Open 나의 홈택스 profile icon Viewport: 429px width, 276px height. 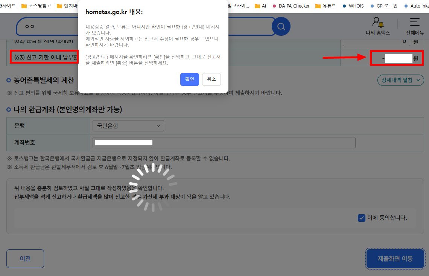(378, 26)
